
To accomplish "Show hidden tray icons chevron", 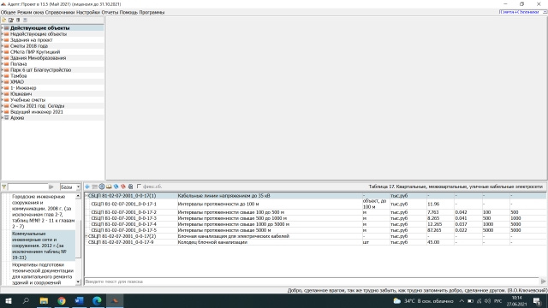I will (x=462, y=301).
